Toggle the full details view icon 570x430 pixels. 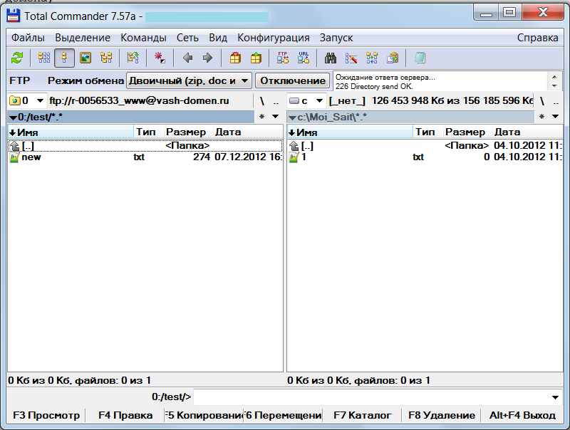[x=65, y=58]
